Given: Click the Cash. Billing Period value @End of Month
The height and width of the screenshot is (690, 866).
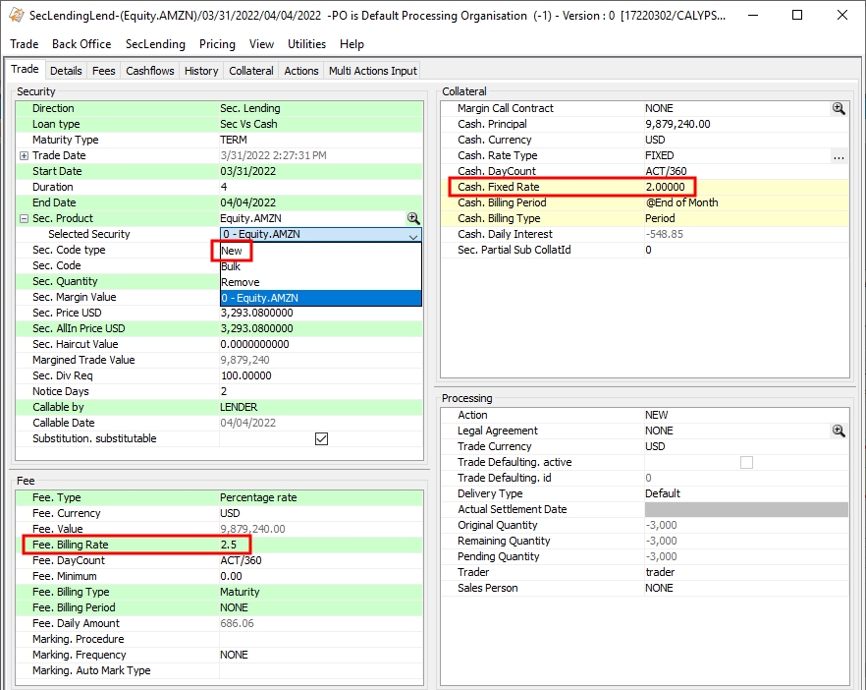Looking at the screenshot, I should click(681, 202).
